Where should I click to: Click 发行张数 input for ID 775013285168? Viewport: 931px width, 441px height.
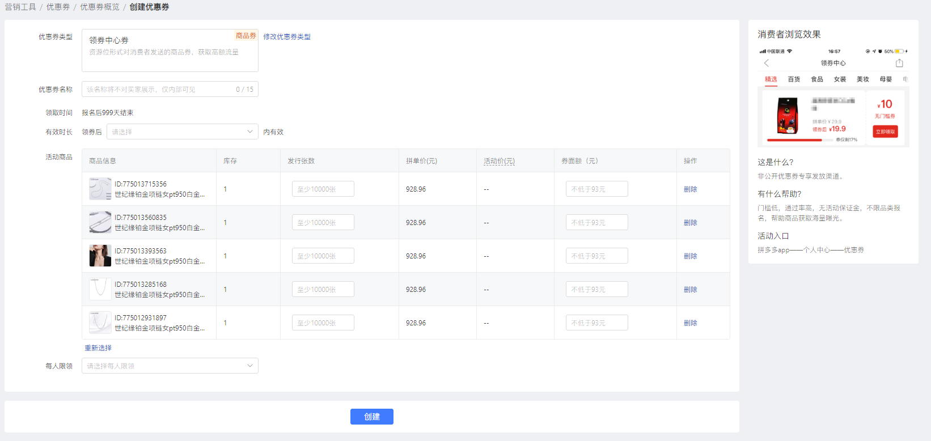(323, 289)
